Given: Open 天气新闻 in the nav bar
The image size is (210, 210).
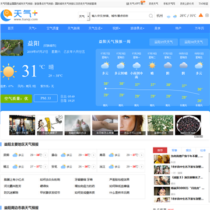Looking at the screenshot, I should point(73,29).
